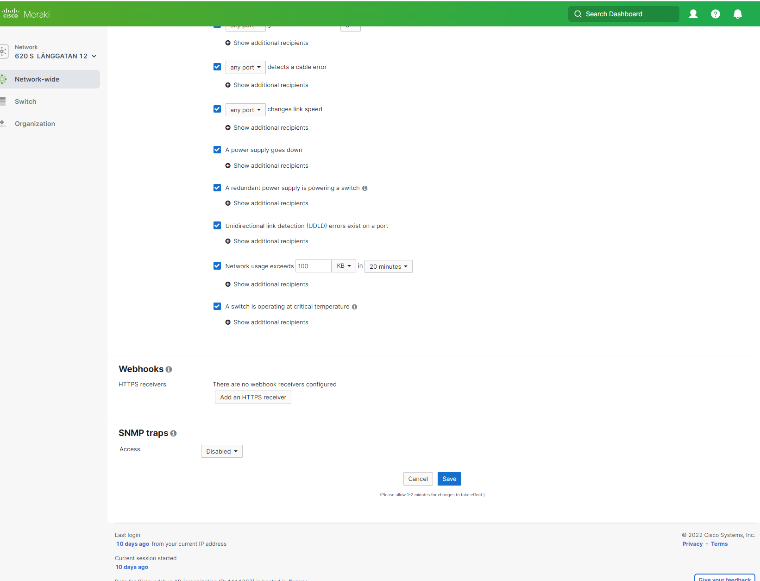Viewport: 760px width, 581px height.
Task: Open the Search Dashboard field
Action: pyautogui.click(x=623, y=13)
